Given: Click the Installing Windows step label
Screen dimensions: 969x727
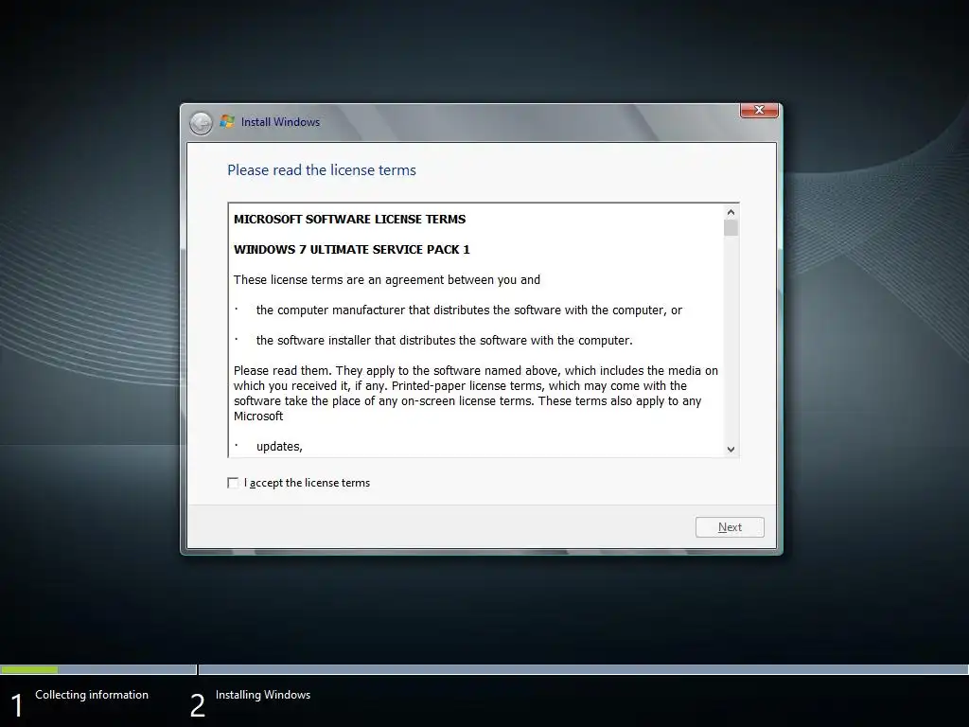Looking at the screenshot, I should (263, 695).
